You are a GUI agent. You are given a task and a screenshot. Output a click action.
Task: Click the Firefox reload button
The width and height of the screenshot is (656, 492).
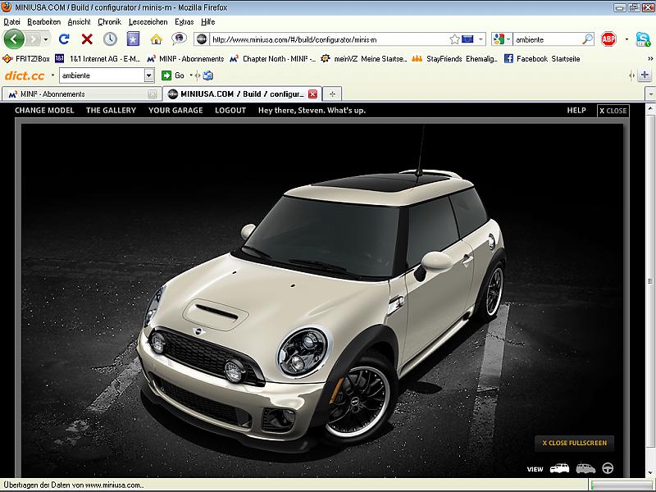coord(64,39)
